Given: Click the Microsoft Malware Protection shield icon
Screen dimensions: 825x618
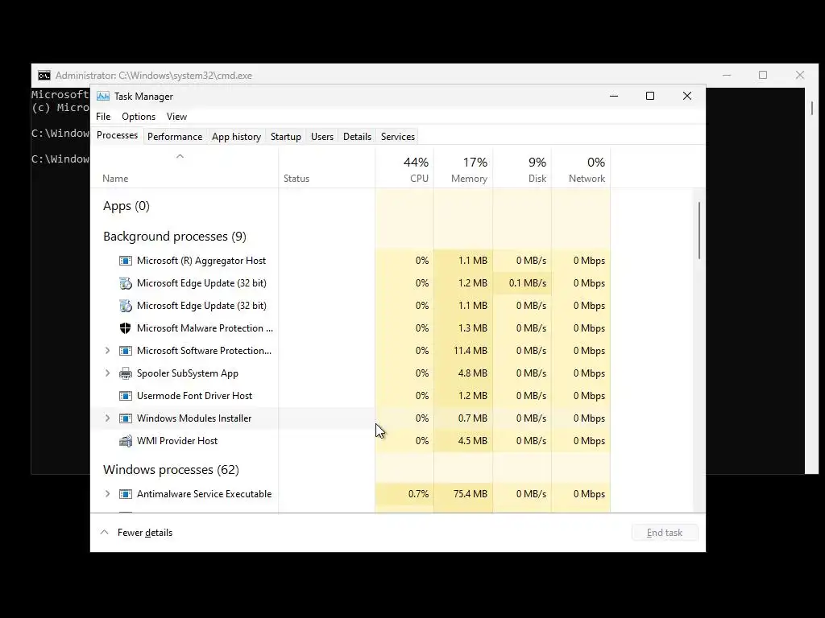Looking at the screenshot, I should (125, 328).
